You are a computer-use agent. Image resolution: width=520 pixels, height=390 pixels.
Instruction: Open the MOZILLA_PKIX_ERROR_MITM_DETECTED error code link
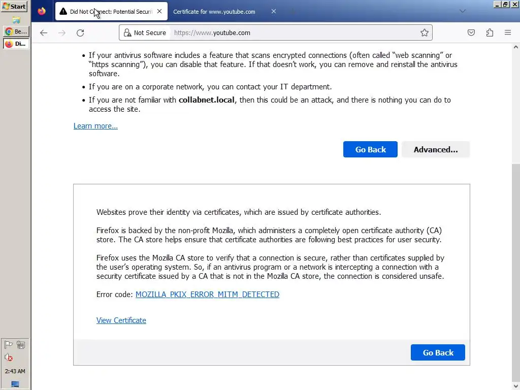coord(207,295)
